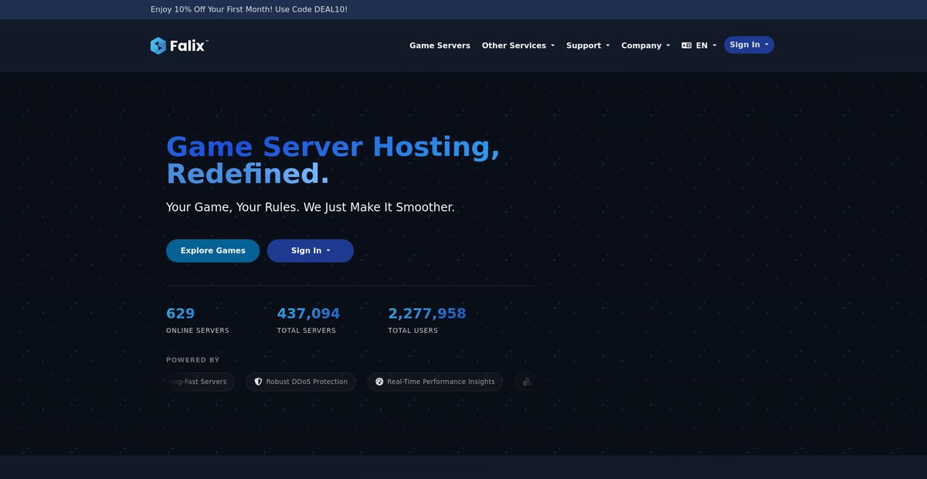Click the Robust DDoS Protection badge
The height and width of the screenshot is (479, 927).
(x=301, y=382)
